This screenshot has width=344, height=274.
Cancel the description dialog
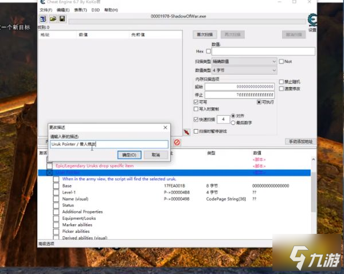(156, 155)
